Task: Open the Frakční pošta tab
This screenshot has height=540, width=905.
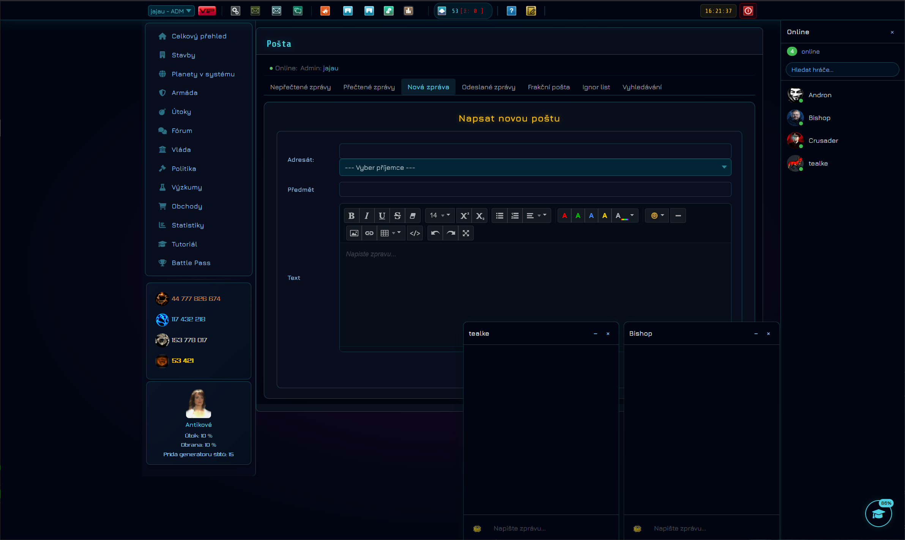Action: (549, 87)
